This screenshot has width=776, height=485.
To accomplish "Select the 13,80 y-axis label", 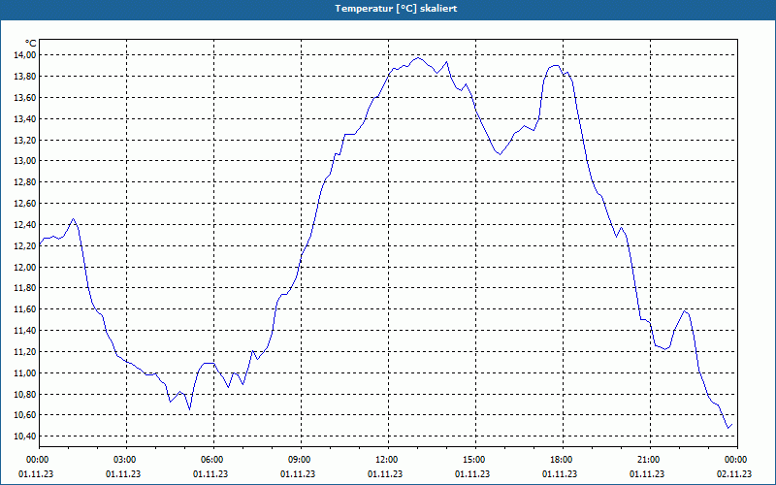I will [24, 77].
